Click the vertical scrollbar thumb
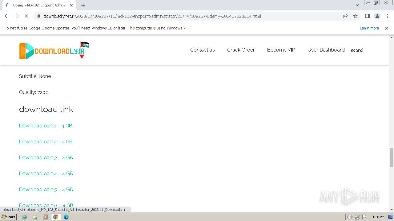This screenshot has height=221, width=394. coord(392,157)
